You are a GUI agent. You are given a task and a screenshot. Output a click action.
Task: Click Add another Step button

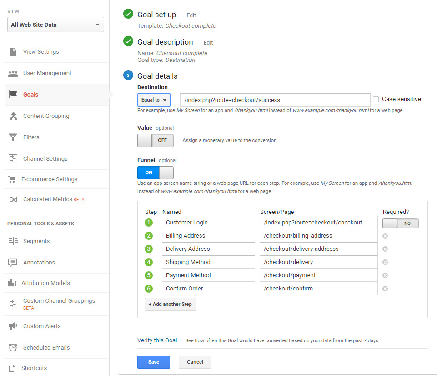tap(170, 305)
